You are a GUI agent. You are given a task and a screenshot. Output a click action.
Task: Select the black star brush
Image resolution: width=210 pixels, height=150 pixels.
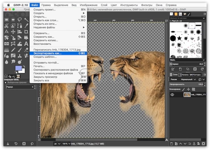(x=179, y=38)
